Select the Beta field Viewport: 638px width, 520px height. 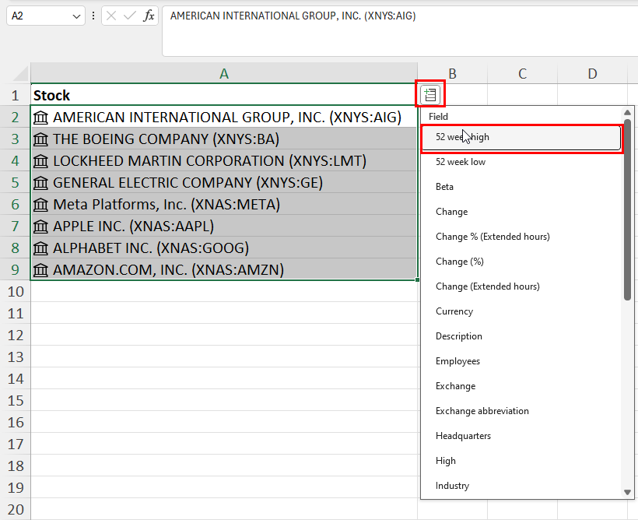coord(522,187)
